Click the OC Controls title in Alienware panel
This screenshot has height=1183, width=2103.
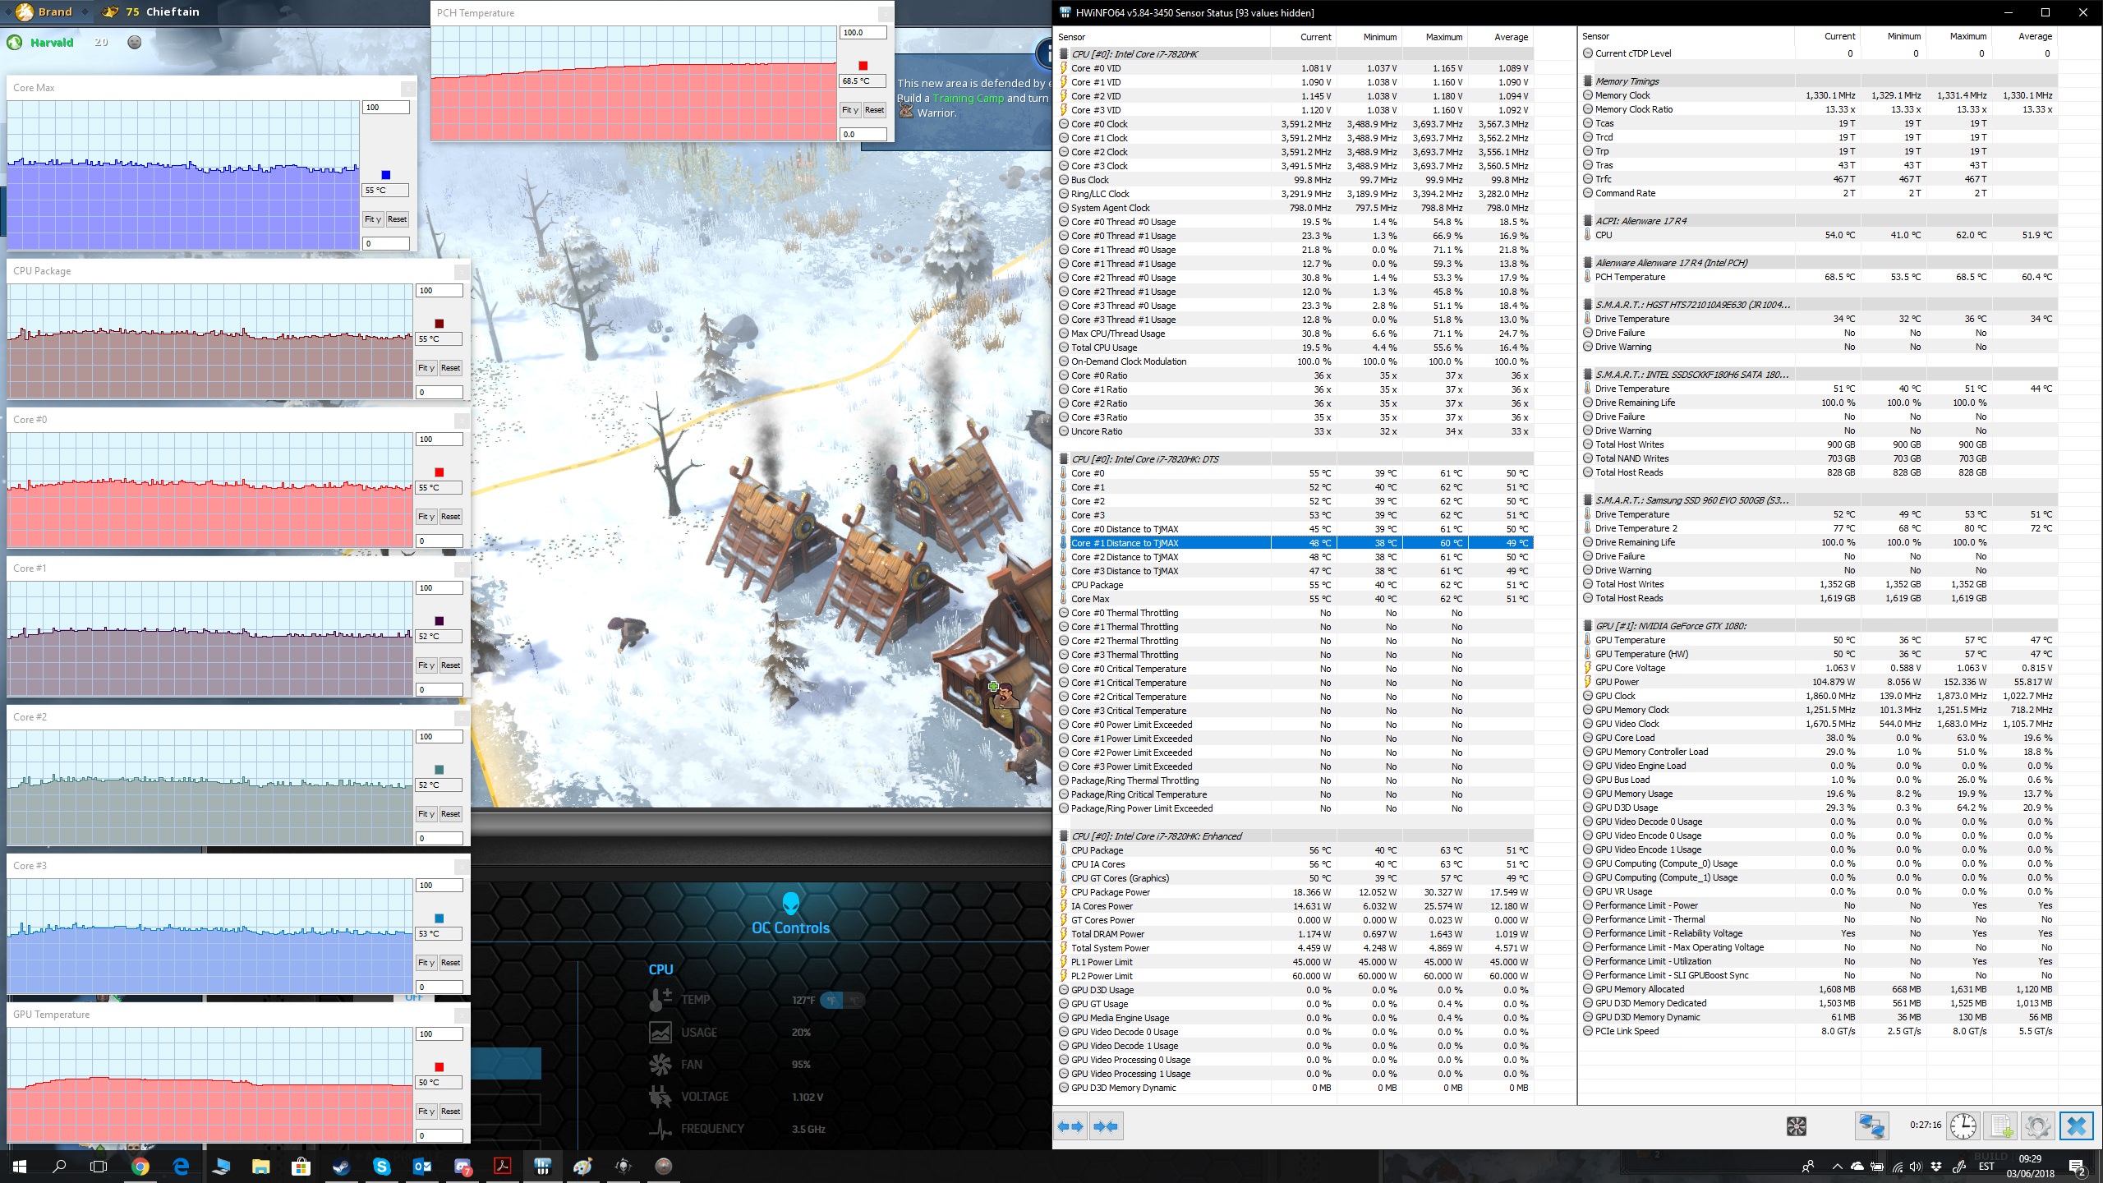point(790,928)
